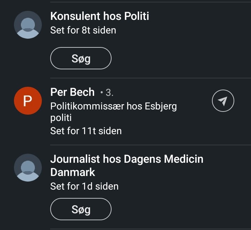Open Per Bech's orange P avatar
Screen dimensions: 251x230
(28, 101)
